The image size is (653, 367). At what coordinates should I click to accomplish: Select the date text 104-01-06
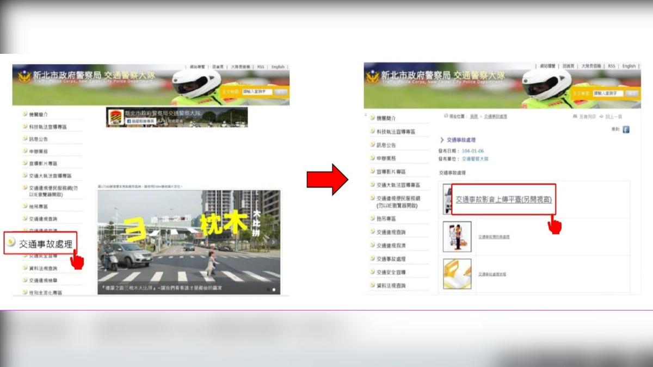click(x=472, y=151)
